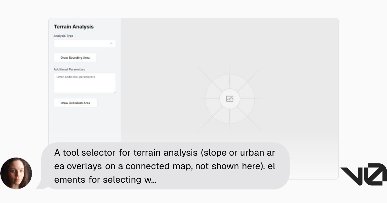
Task: Focus the Enter additional parameters text box
Action: [x=84, y=83]
